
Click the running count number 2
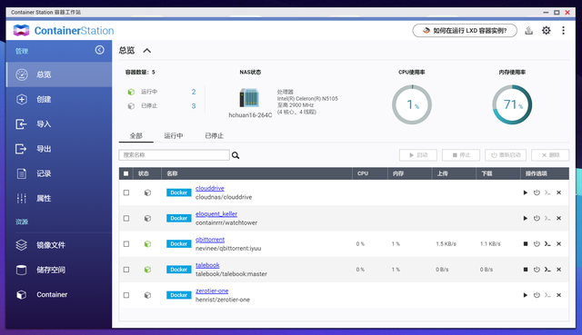point(194,92)
